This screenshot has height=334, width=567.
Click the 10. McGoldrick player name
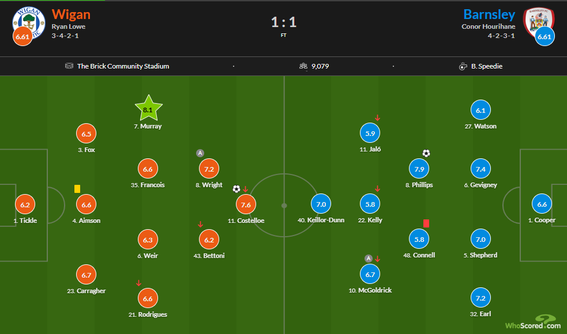click(x=370, y=290)
